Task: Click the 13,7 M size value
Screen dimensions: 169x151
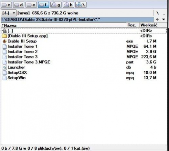Action: (150, 78)
